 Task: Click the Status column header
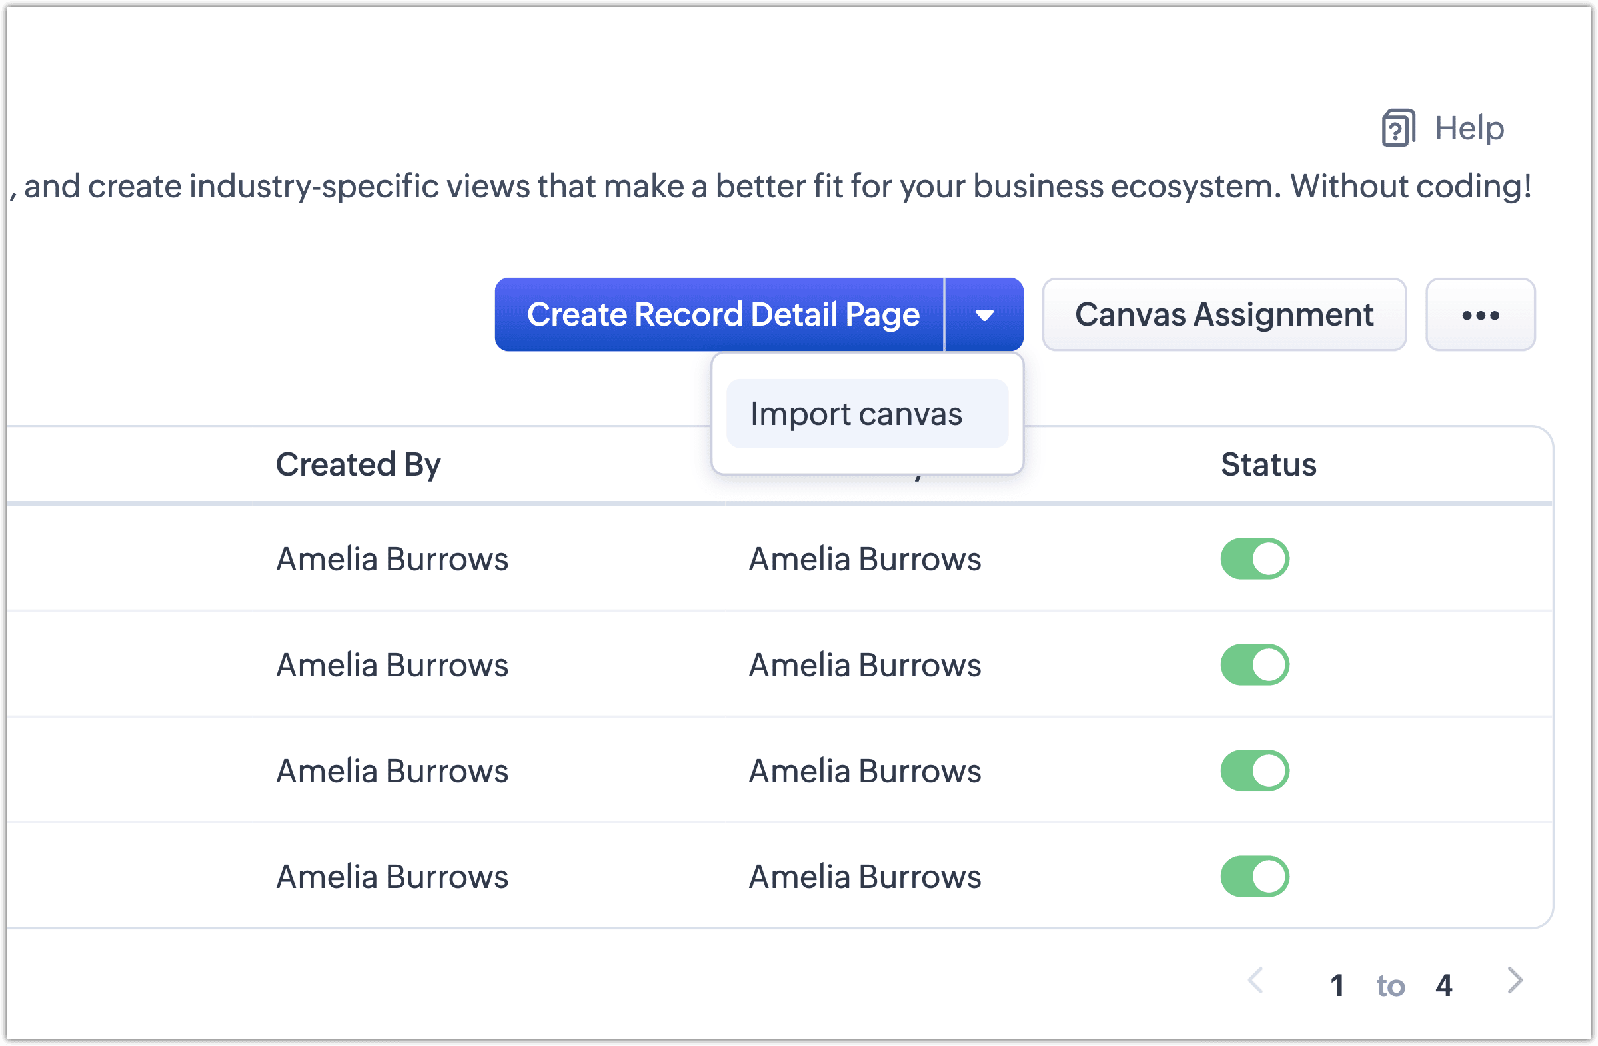1268,464
